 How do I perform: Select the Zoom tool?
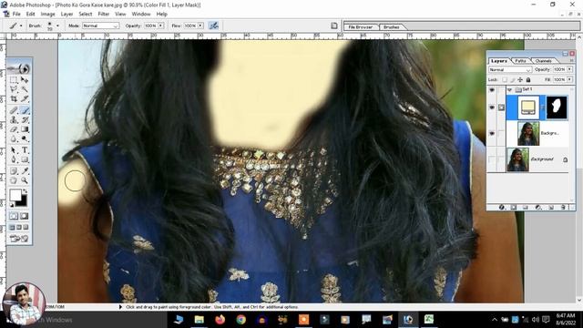click(25, 180)
